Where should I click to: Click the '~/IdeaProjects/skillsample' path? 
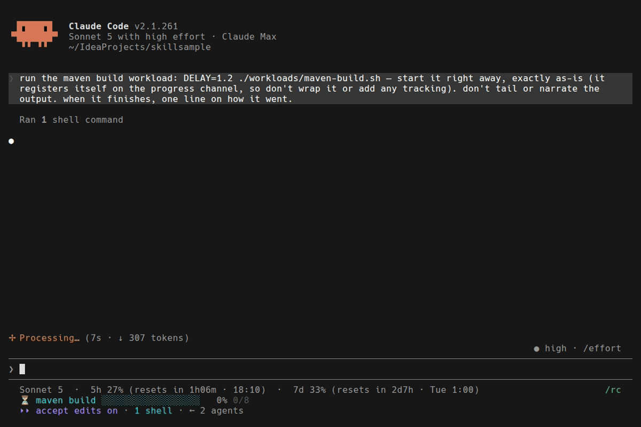click(x=140, y=48)
